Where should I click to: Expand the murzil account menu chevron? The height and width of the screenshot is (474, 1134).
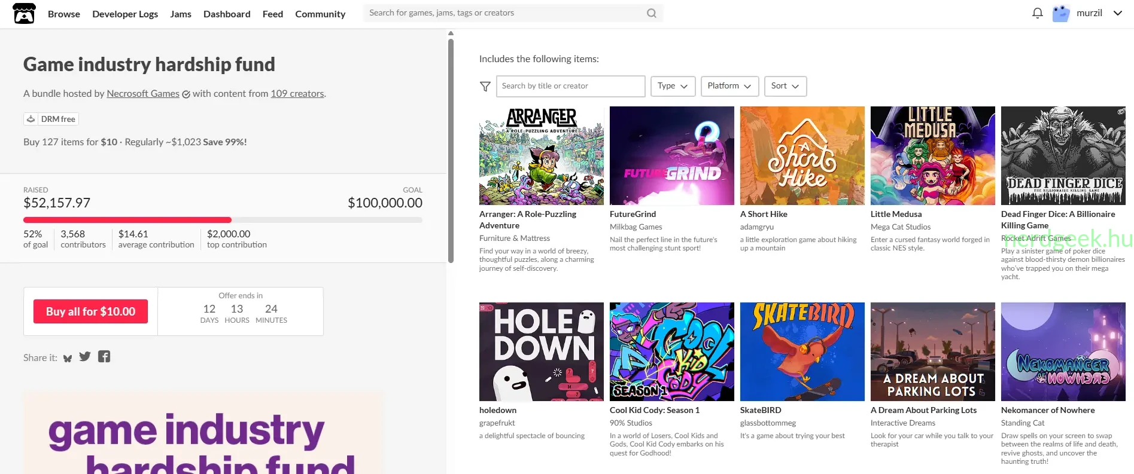click(x=1117, y=13)
